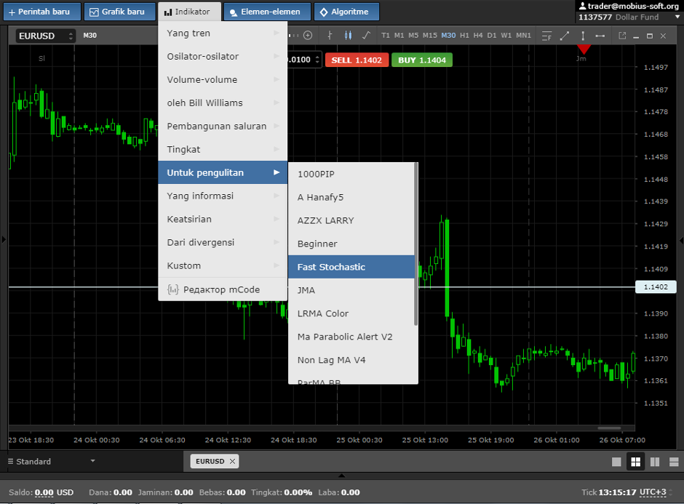Expand oleh Bill Williams submenu

[x=223, y=103]
